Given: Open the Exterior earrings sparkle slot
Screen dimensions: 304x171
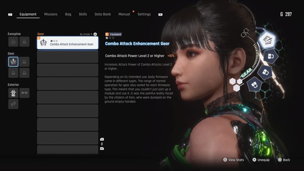Looking at the screenshot, I should coord(13,104).
